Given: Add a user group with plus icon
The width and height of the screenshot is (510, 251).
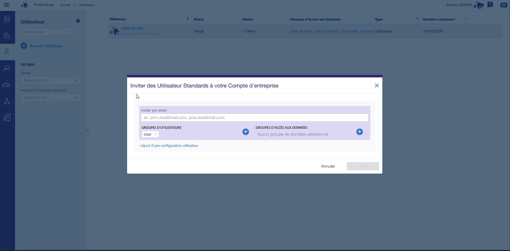Looking at the screenshot, I should pyautogui.click(x=246, y=132).
